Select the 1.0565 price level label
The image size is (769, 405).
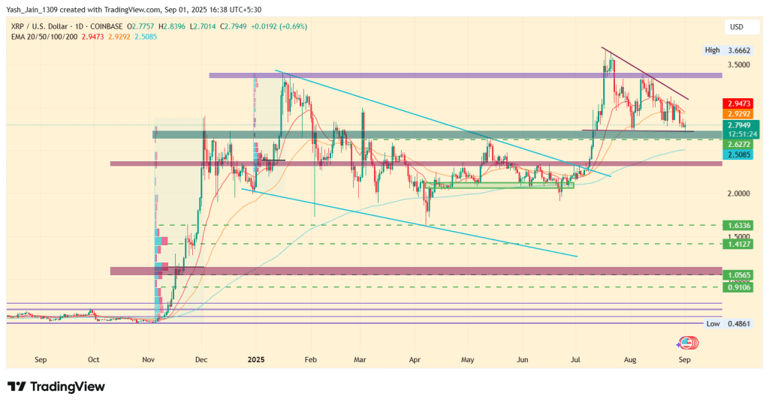coord(739,275)
